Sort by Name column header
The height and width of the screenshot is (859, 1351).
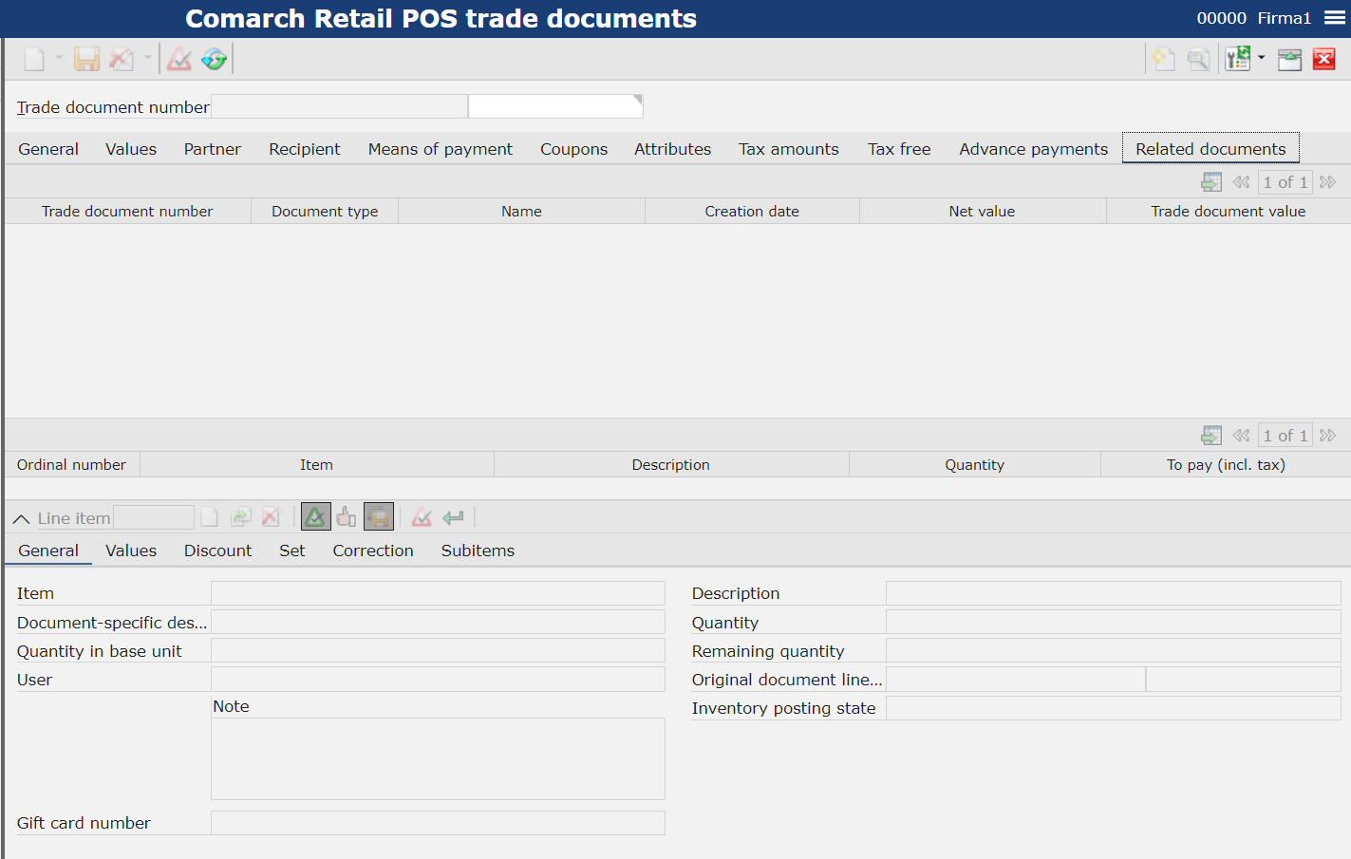521,211
